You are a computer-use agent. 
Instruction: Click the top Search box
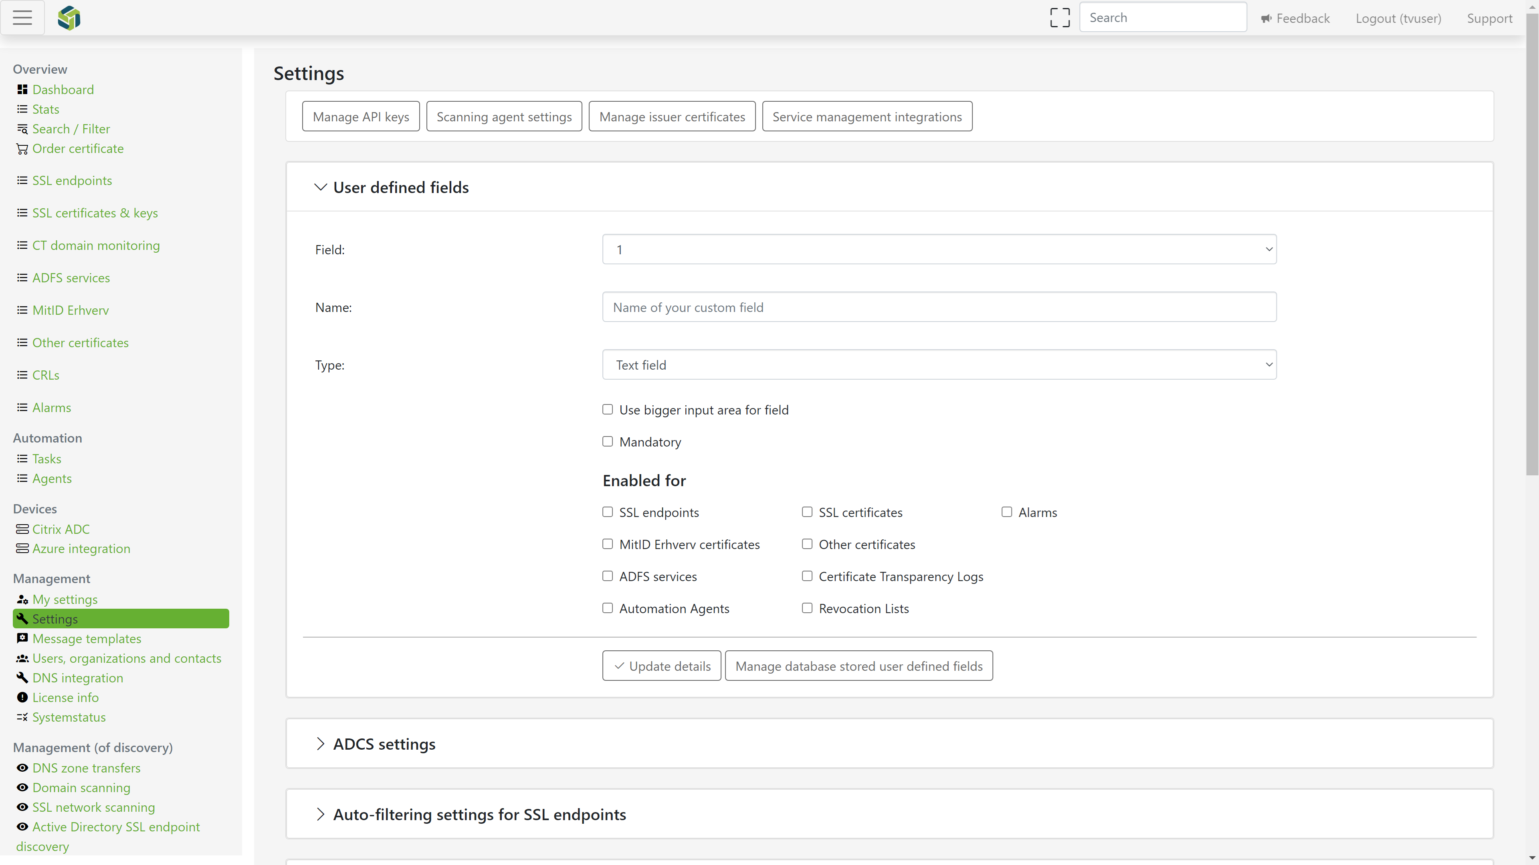1163,17
